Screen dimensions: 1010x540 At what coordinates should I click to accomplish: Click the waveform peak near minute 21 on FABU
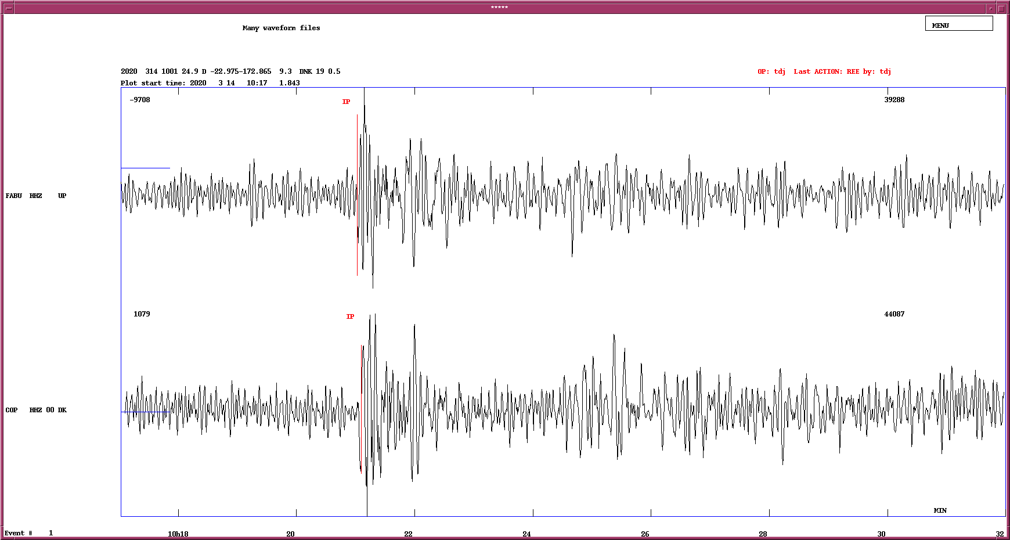click(x=364, y=116)
